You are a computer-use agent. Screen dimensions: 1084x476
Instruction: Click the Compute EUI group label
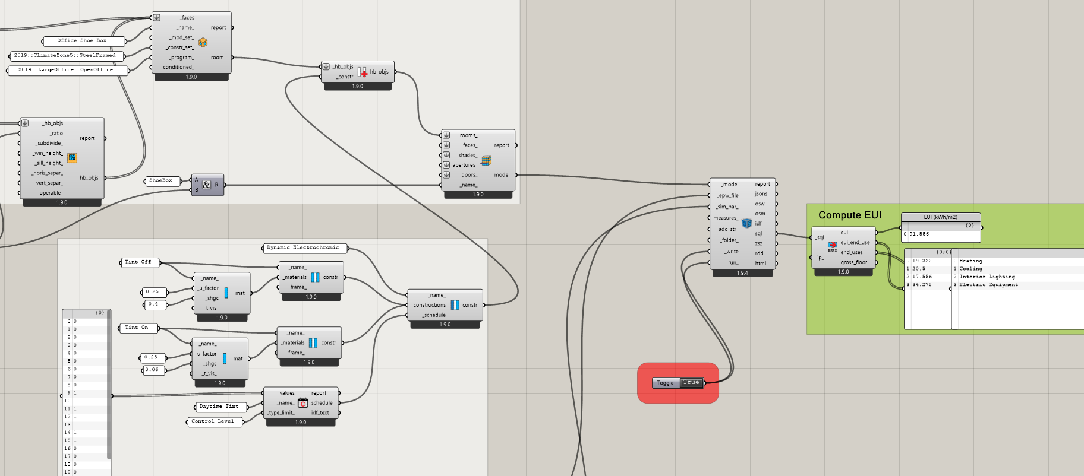point(849,215)
